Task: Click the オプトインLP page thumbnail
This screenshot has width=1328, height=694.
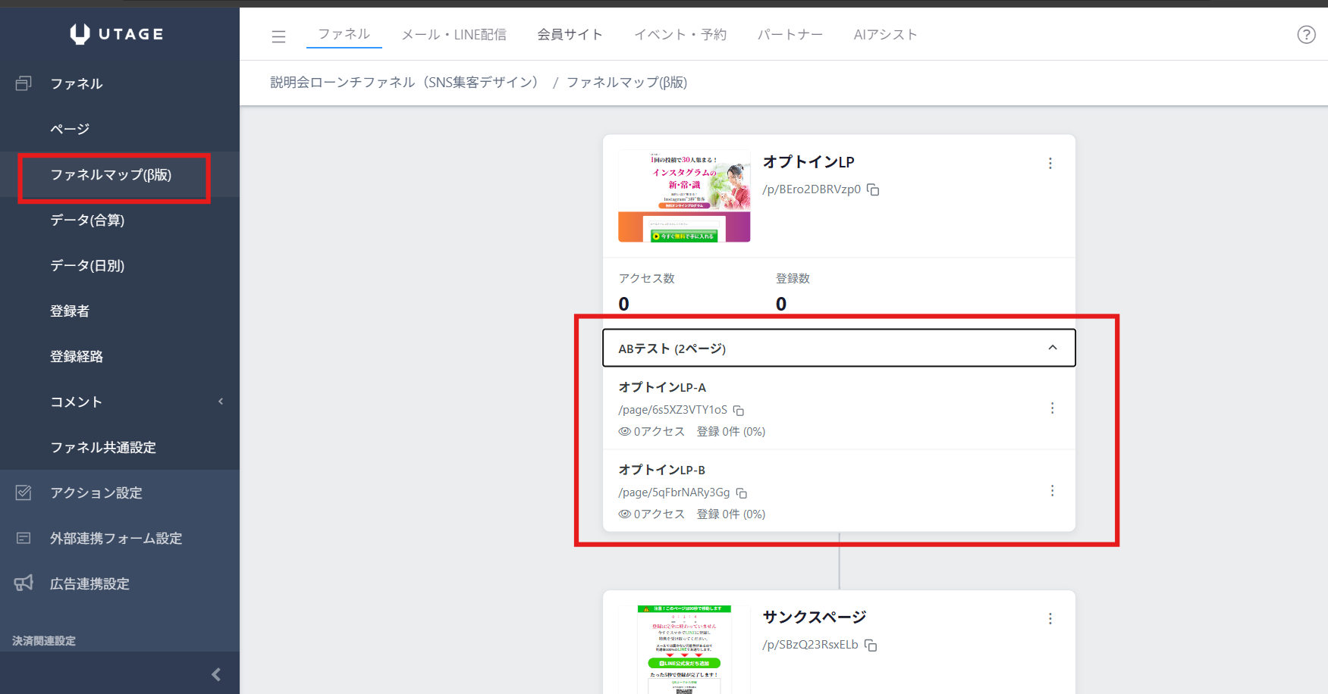Action: click(x=684, y=196)
